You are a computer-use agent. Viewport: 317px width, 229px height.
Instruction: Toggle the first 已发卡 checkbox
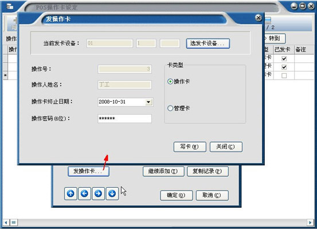click(284, 58)
